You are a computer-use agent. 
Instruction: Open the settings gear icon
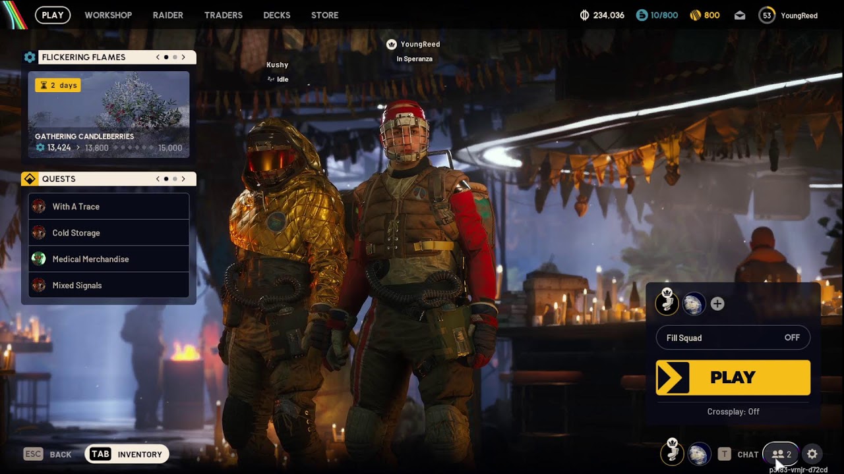tap(812, 454)
